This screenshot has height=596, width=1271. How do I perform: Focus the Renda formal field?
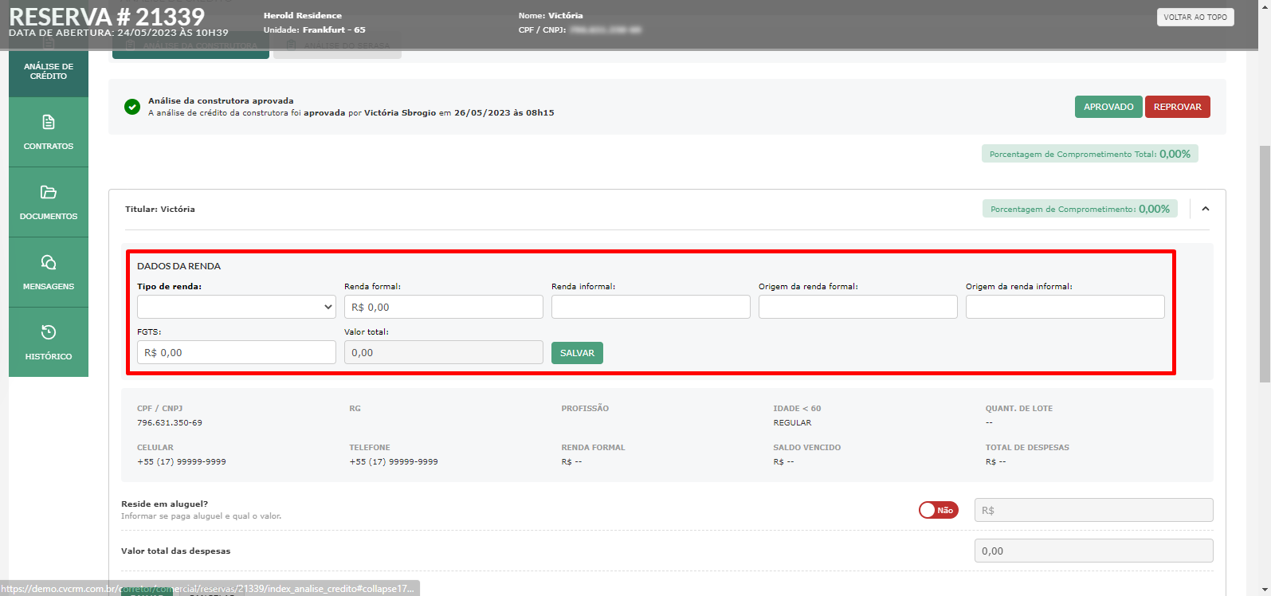(x=444, y=307)
